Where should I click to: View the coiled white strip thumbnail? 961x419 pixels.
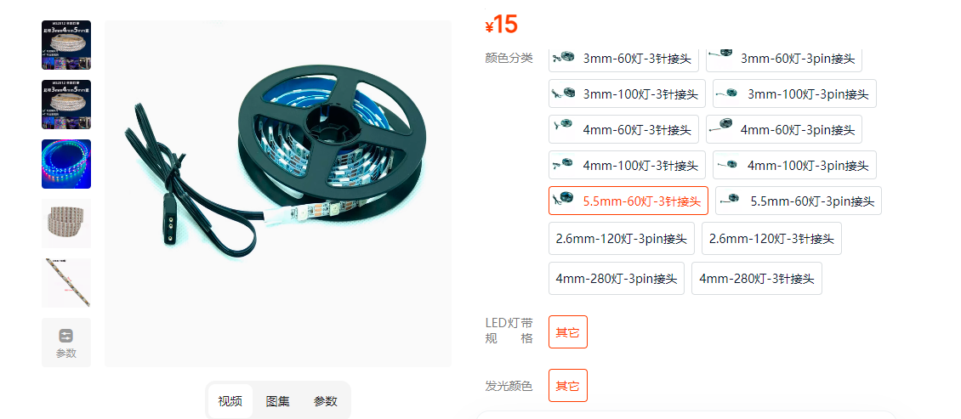[x=66, y=223]
